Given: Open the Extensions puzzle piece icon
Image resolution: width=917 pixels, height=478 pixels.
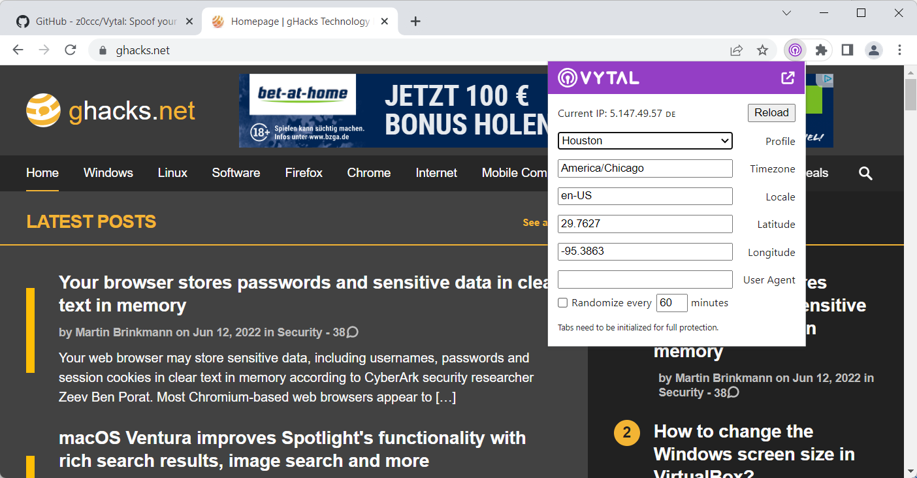Looking at the screenshot, I should pyautogui.click(x=821, y=50).
